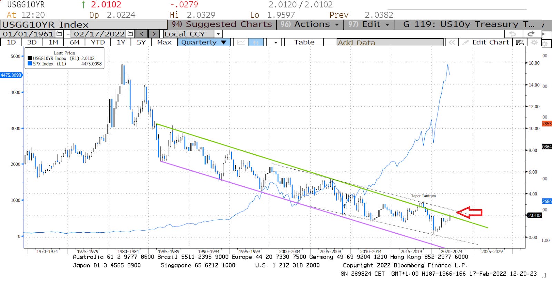This screenshot has height=295, width=552.
Task: Expand the 97) Edit dropdown menu
Action: pyautogui.click(x=369, y=24)
